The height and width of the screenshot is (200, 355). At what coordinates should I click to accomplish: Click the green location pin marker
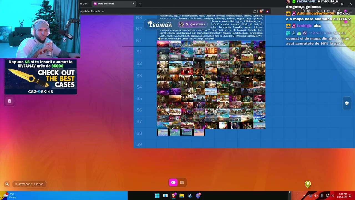click(308, 184)
